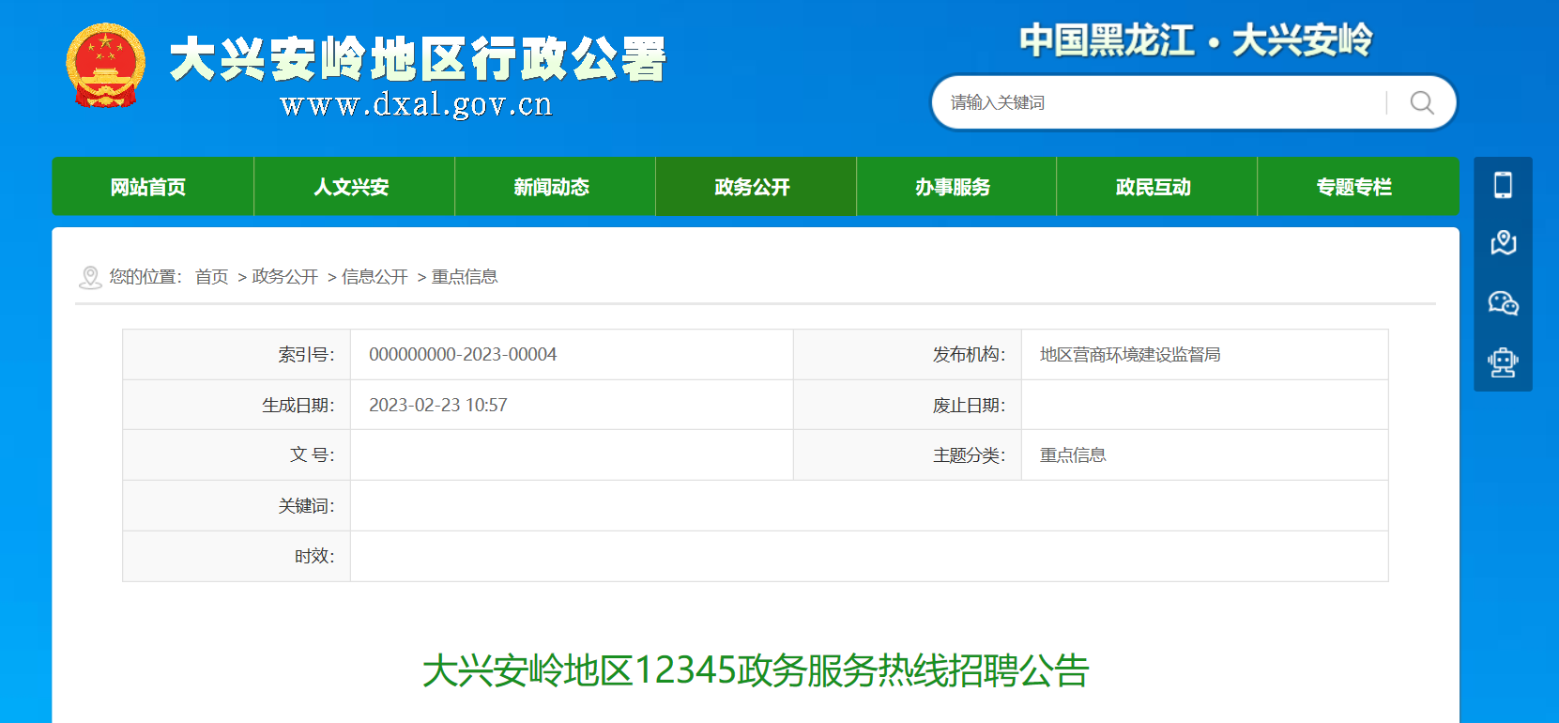Screen dimensions: 1559x723
Task: Open the 信息公开 breadcrumb link
Action: pos(374,277)
